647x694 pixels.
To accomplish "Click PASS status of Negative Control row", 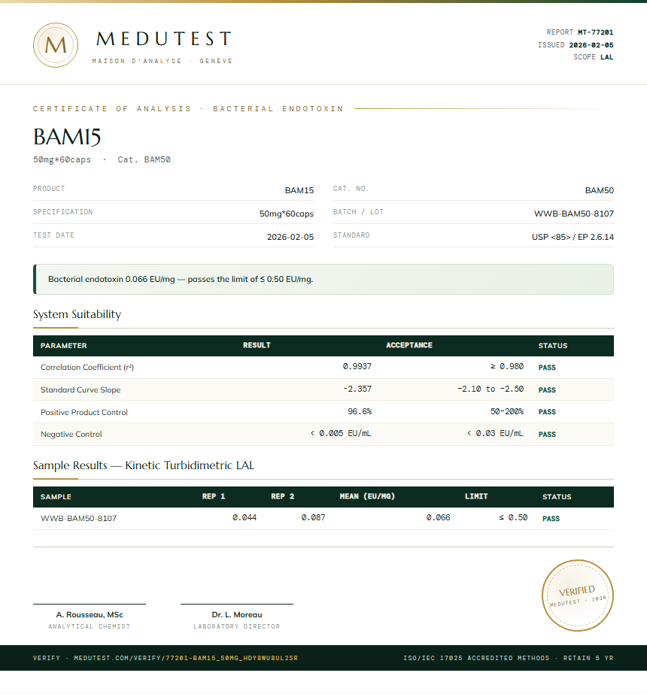I will coord(548,434).
